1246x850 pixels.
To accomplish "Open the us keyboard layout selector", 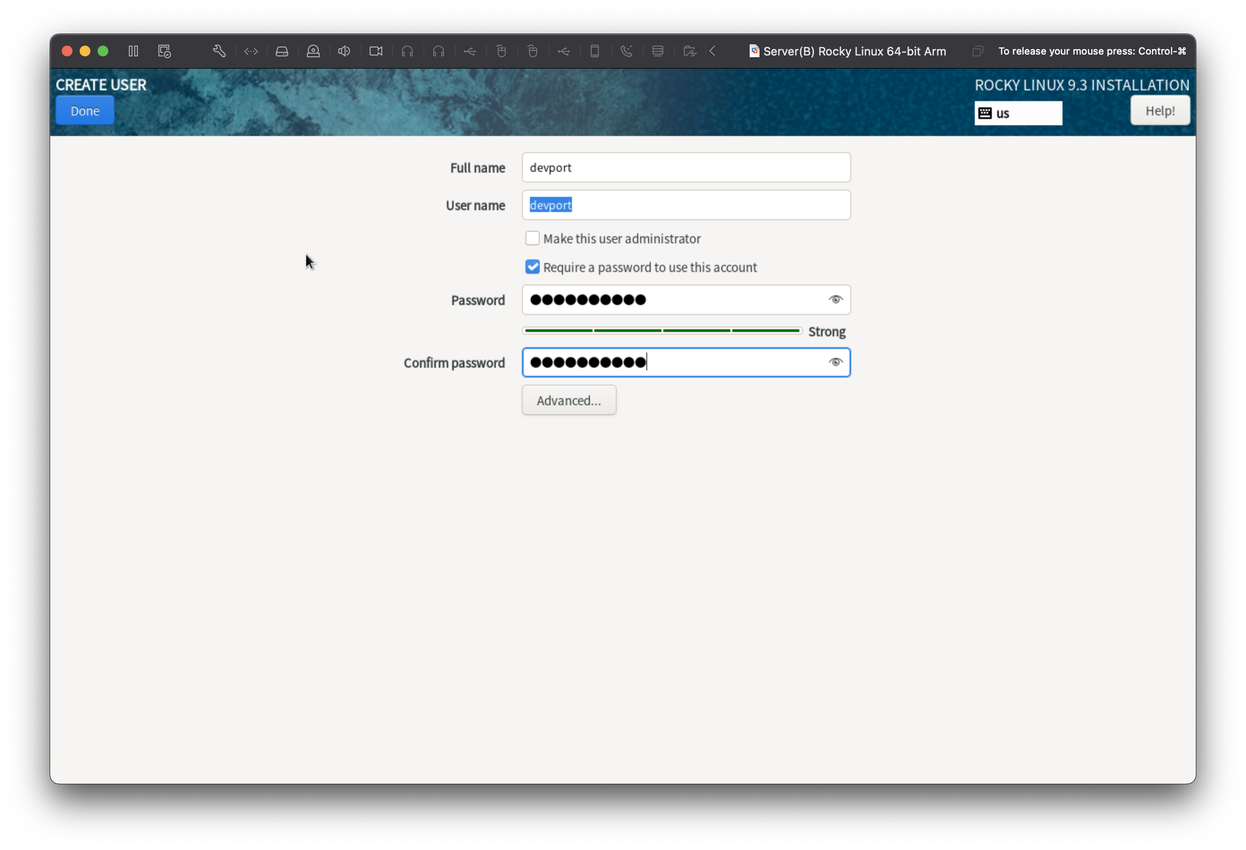I will (x=1018, y=113).
